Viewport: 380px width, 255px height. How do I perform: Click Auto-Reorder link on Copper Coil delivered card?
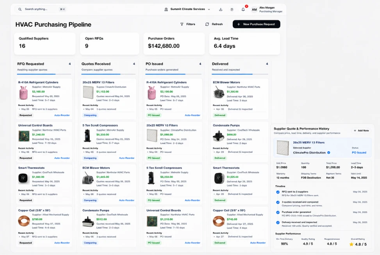(258, 243)
